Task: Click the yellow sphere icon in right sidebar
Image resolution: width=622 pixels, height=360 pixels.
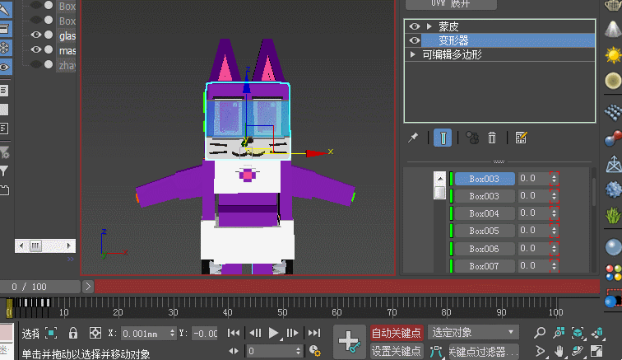Action: tap(613, 81)
